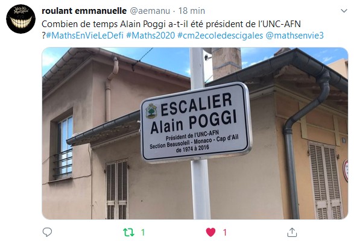Viewport: 354px width, 241px height.
Task: Expand the tweet options chevron
Action: (x=344, y=11)
